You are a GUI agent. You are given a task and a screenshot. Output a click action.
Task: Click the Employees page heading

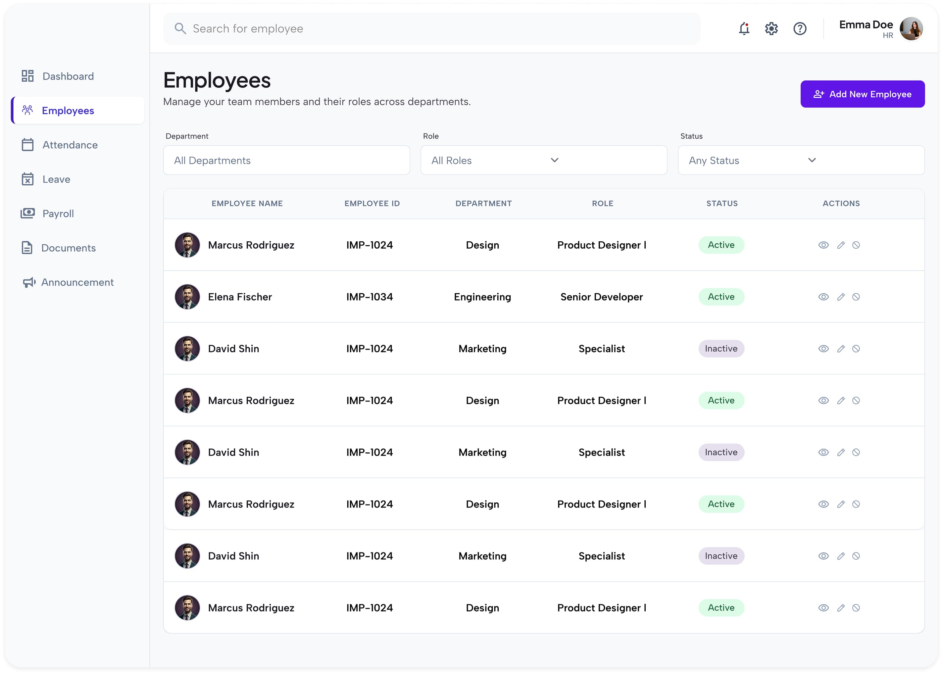(x=217, y=80)
